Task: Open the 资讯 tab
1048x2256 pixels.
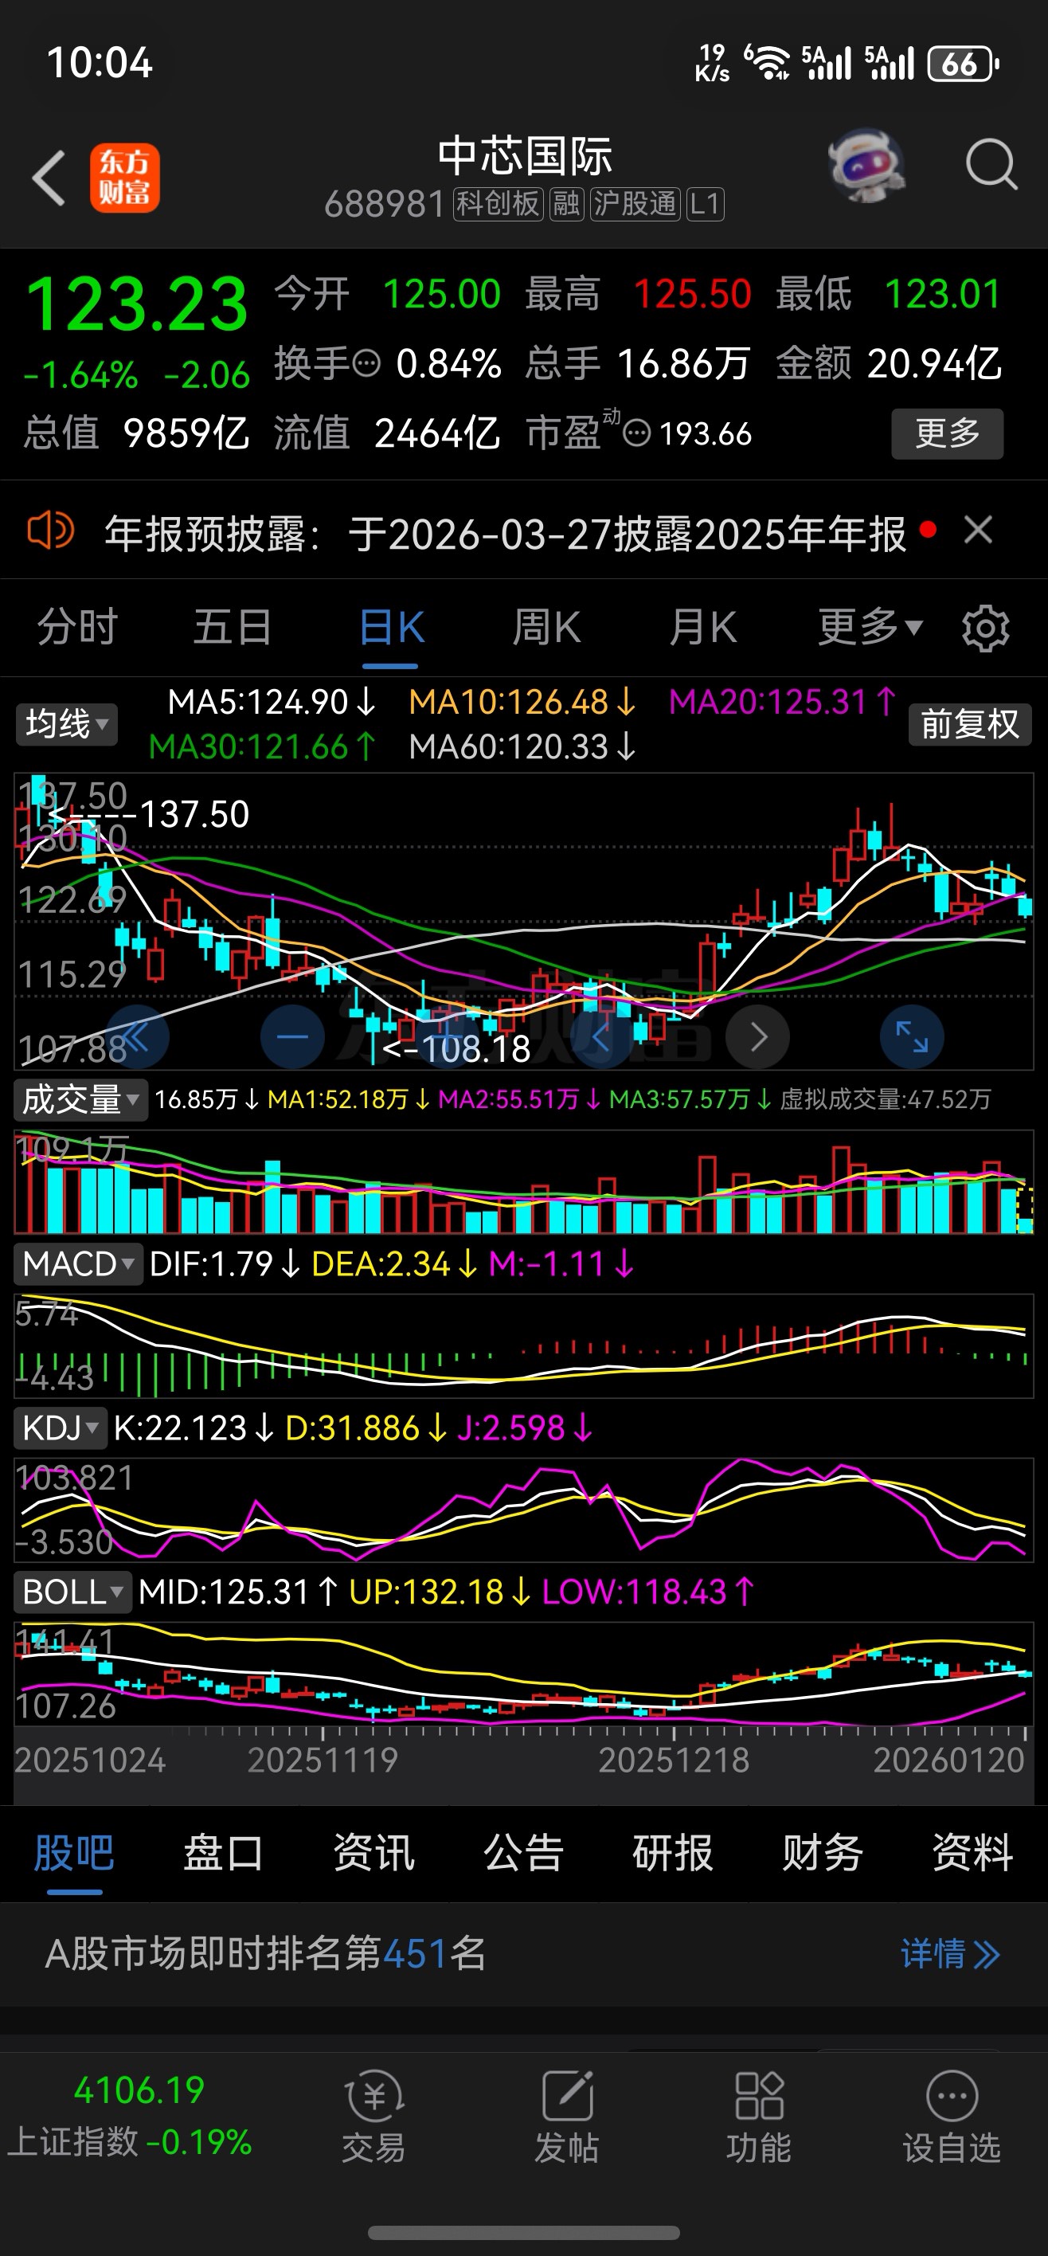Action: 373,1852
